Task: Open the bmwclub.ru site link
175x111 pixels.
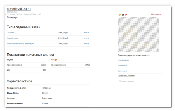Action: pos(122,66)
